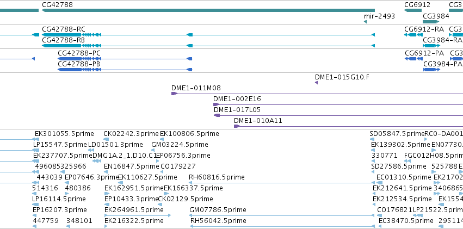Select the DME1-010A11 clone feature
The image size is (463, 229).
click(348, 126)
